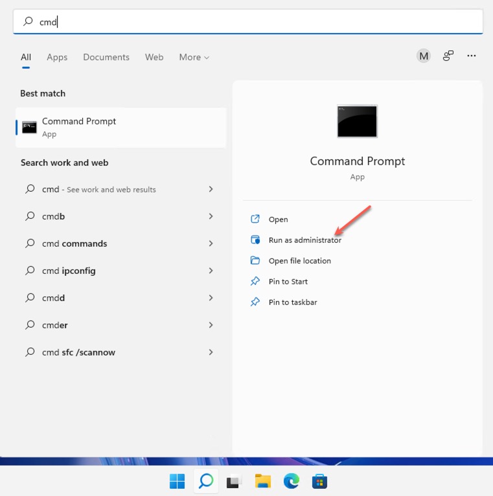Click the Open file location folder icon
The image size is (493, 496).
[255, 260]
